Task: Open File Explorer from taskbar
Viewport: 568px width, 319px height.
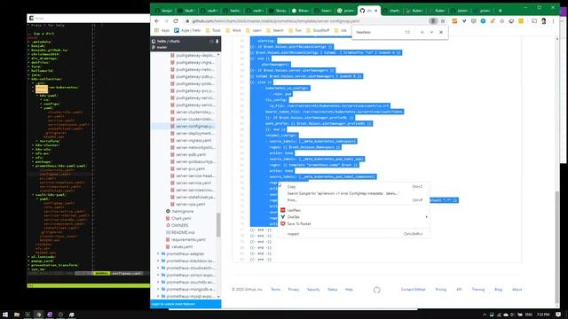Action: click(x=17, y=315)
